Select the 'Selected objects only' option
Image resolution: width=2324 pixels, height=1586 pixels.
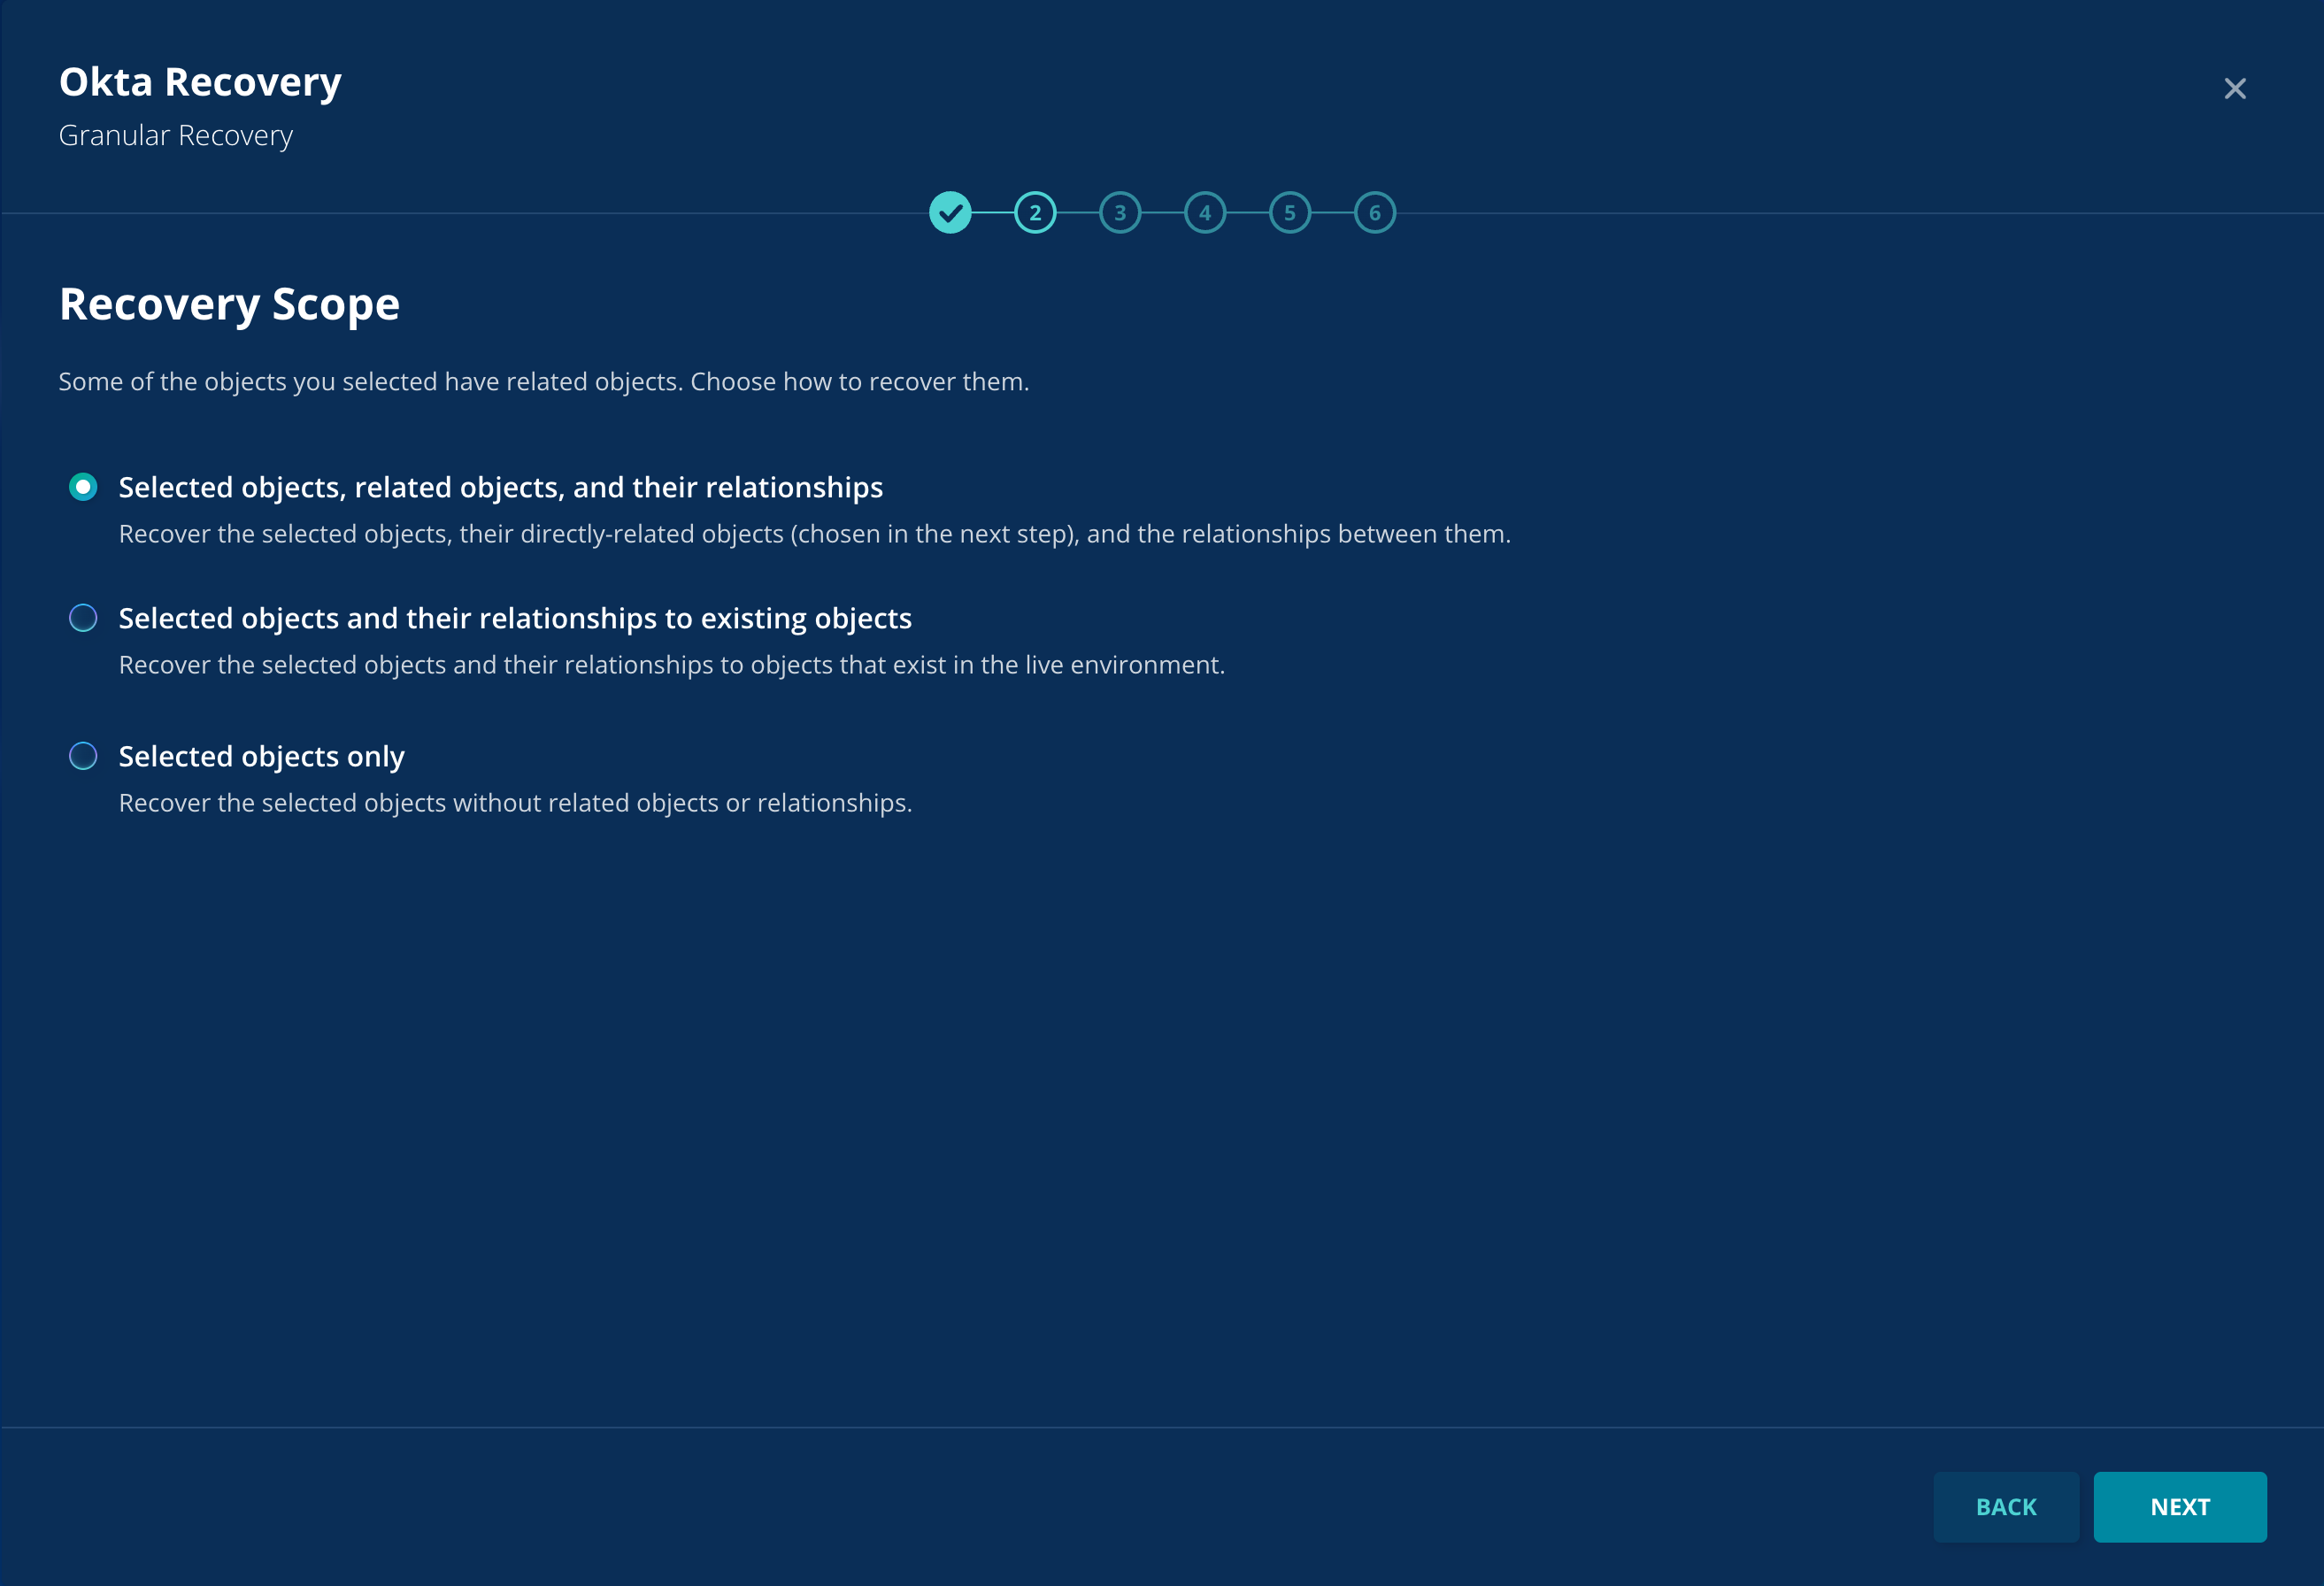point(83,756)
